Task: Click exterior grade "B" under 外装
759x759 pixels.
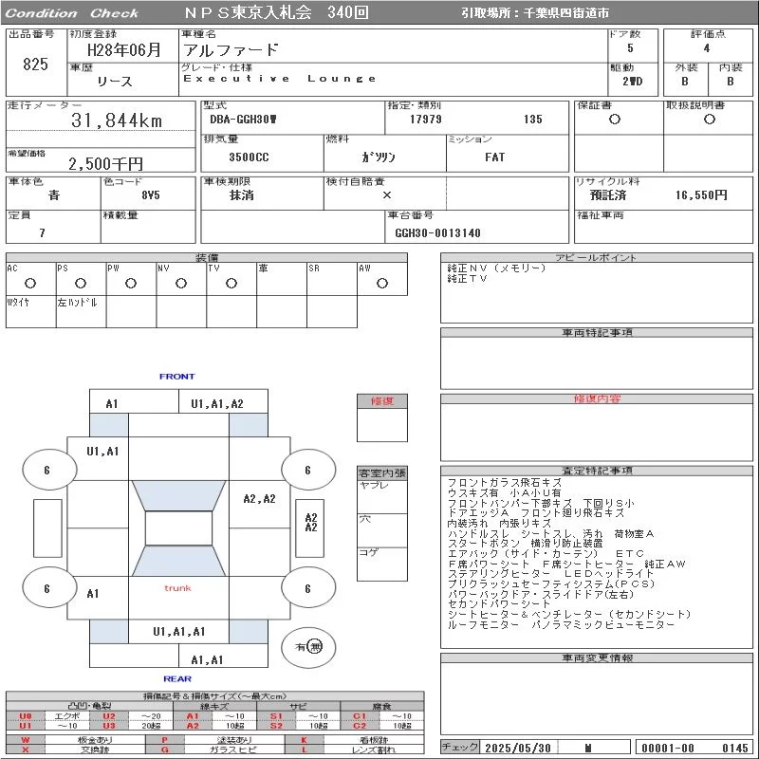Action: pos(684,82)
